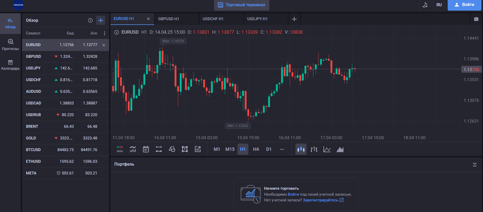Viewport: 483px width, 212px height.
Task: Click the shapes drawing tool icon
Action: 172,149
